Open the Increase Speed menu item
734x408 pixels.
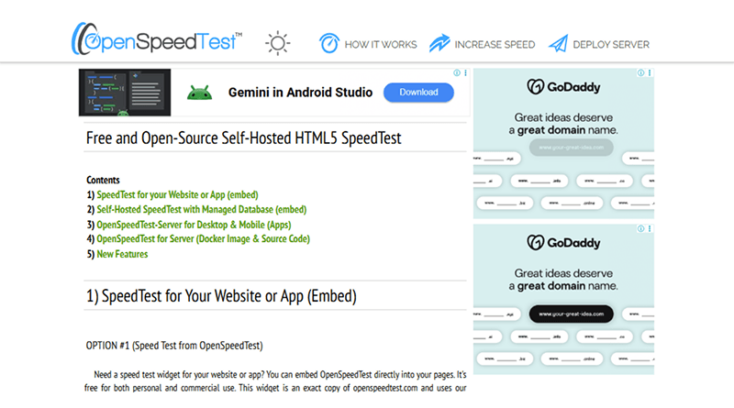(495, 44)
